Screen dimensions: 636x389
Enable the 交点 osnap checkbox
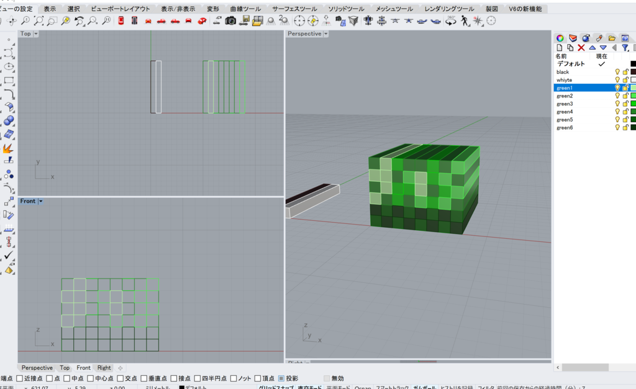120,378
